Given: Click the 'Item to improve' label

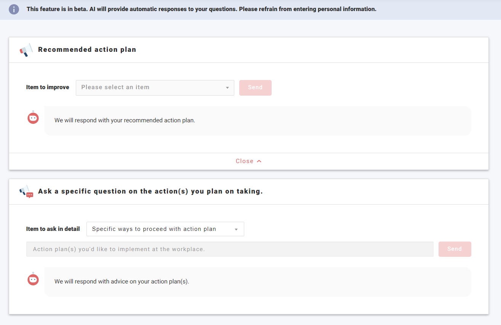Looking at the screenshot, I should coord(48,87).
